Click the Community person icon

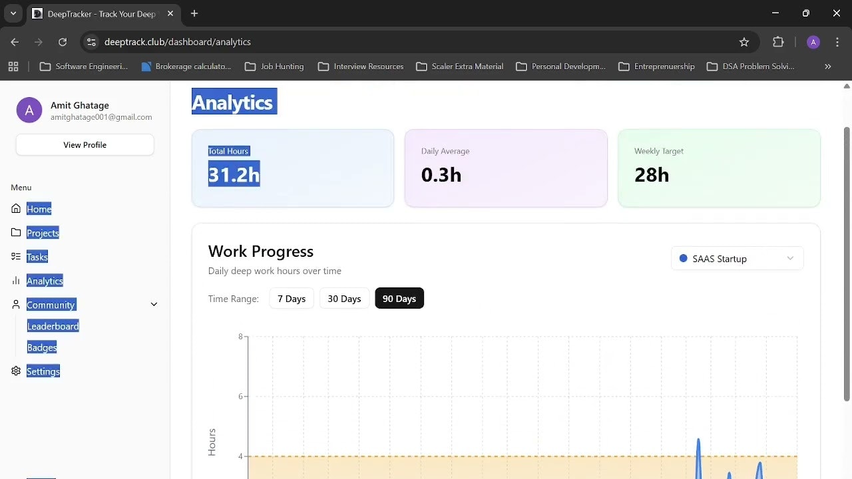point(16,305)
